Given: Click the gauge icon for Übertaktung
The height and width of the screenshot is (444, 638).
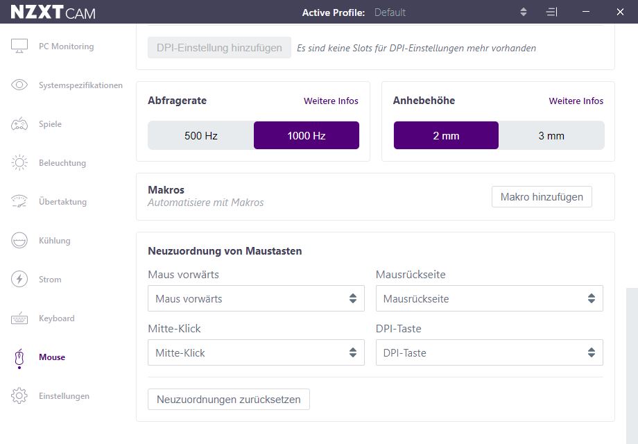Looking at the screenshot, I should [x=19, y=202].
